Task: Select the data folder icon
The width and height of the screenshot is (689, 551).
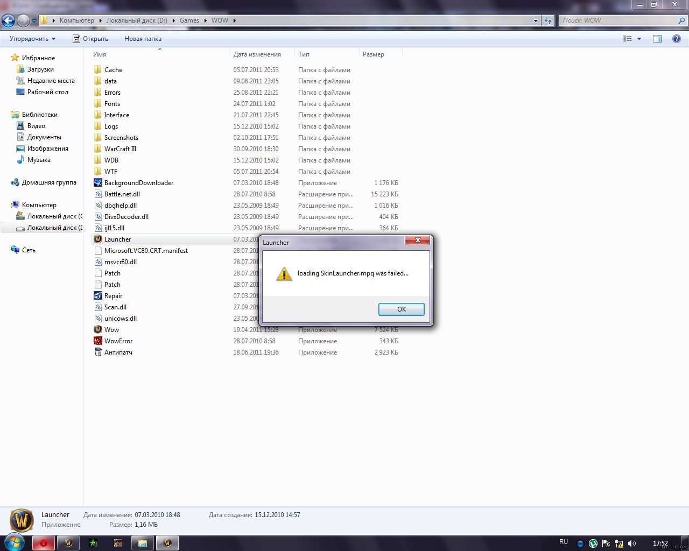Action: pos(97,81)
